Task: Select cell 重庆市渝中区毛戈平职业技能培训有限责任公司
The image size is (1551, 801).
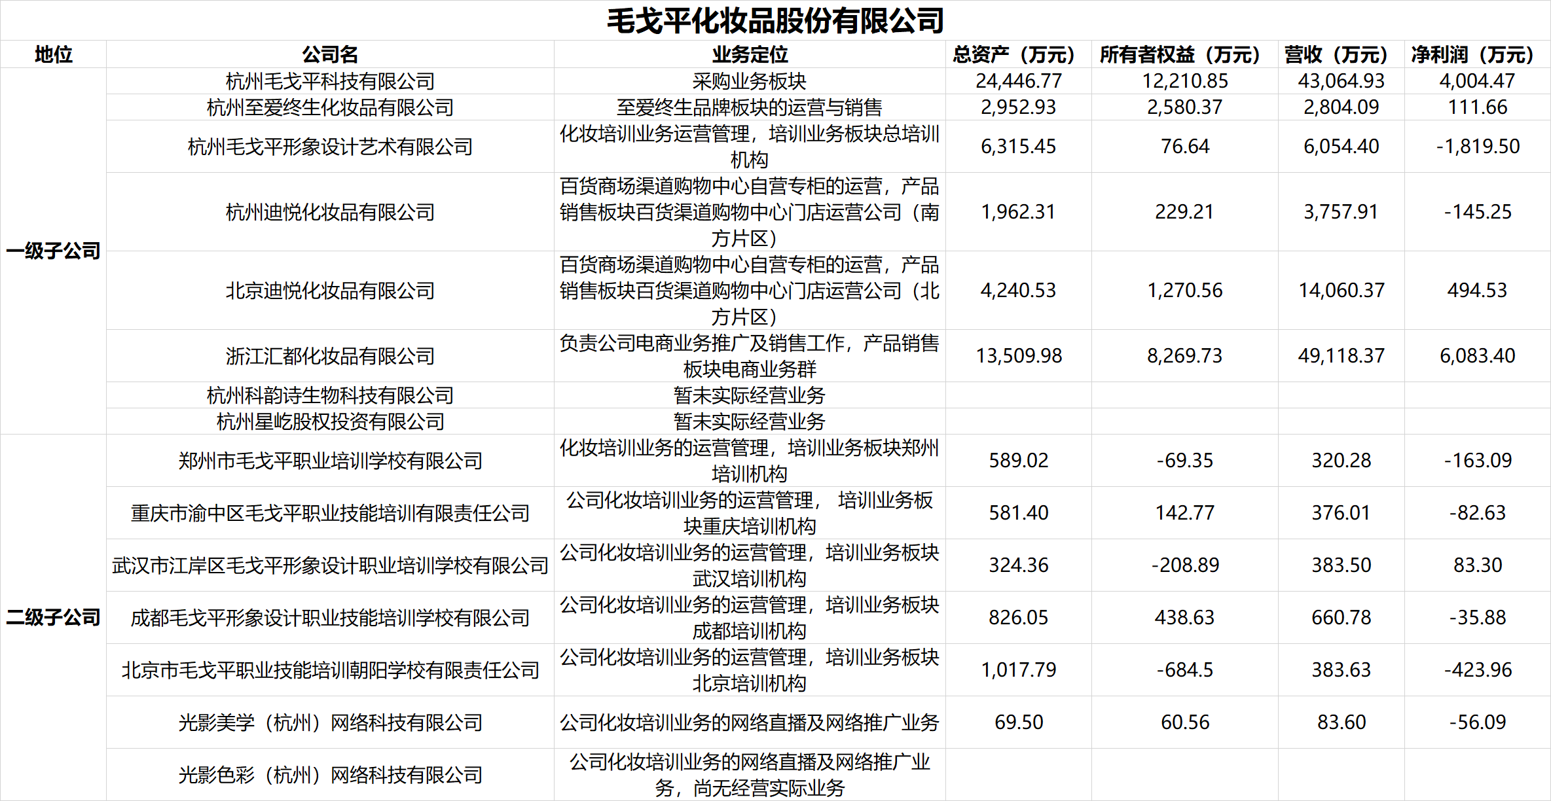Action: point(330,513)
